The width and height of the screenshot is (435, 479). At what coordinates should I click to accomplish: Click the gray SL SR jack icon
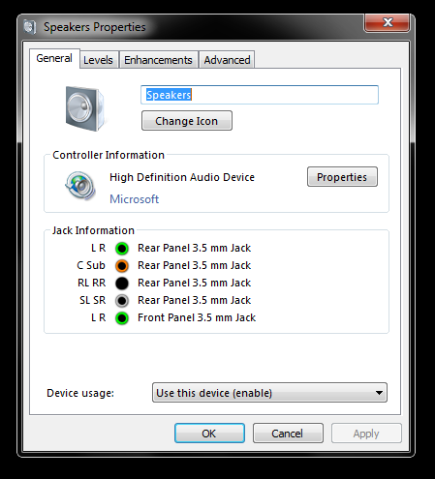pos(122,300)
